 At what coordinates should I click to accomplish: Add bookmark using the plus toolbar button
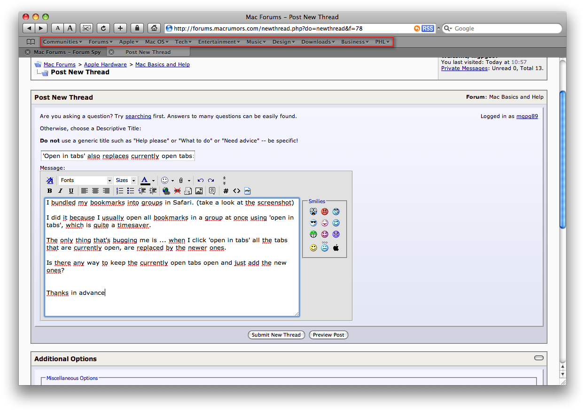tap(120, 28)
